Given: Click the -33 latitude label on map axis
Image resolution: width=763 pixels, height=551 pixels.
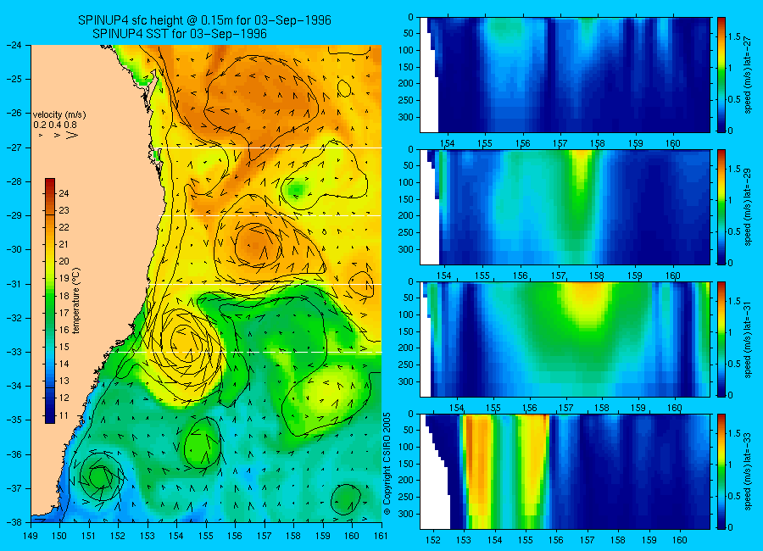Looking at the screenshot, I should click(14, 352).
